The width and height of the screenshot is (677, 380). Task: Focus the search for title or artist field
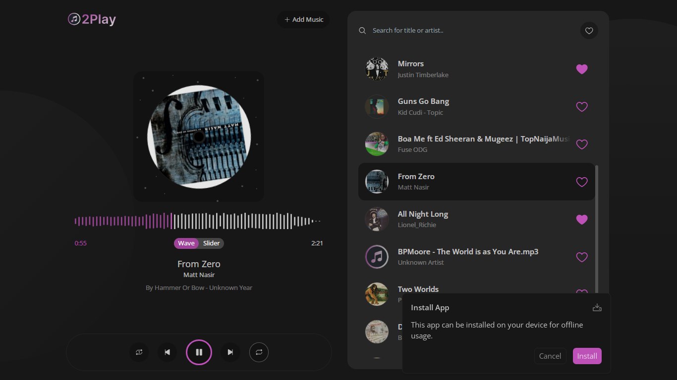(471, 30)
